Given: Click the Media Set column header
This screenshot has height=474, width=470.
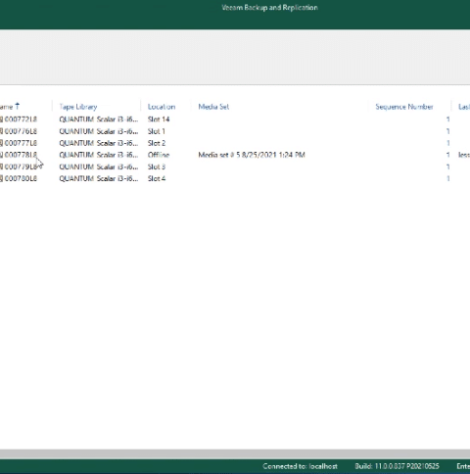Looking at the screenshot, I should pyautogui.click(x=213, y=107).
